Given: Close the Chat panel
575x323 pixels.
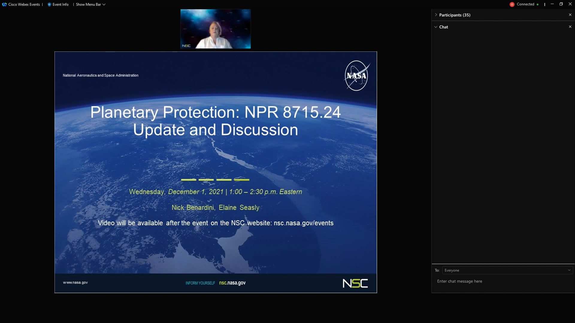Looking at the screenshot, I should pos(570,27).
